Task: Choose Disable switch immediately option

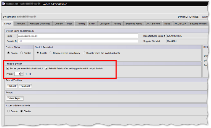Action: (51, 53)
